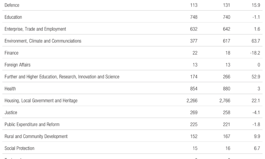
Task: Select Rural and Community Development label
Action: (36, 136)
